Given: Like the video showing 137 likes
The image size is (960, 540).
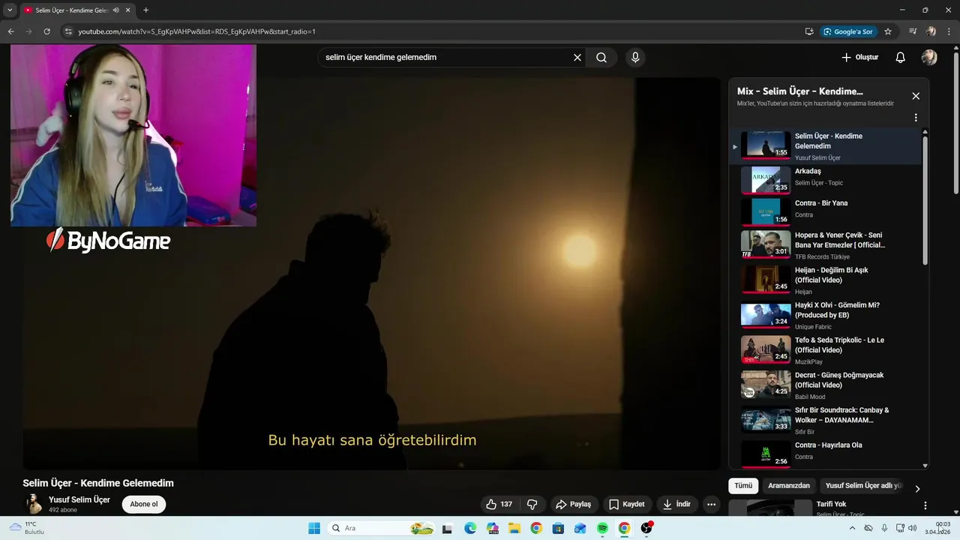Looking at the screenshot, I should point(499,504).
